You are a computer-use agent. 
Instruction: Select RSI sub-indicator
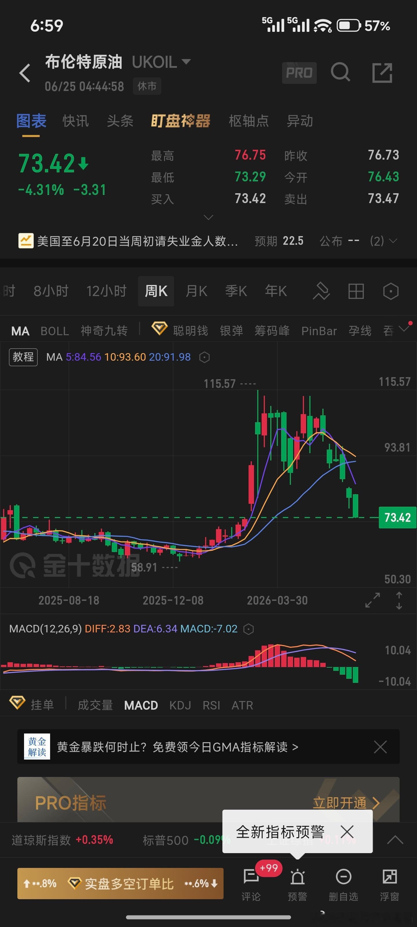(211, 705)
